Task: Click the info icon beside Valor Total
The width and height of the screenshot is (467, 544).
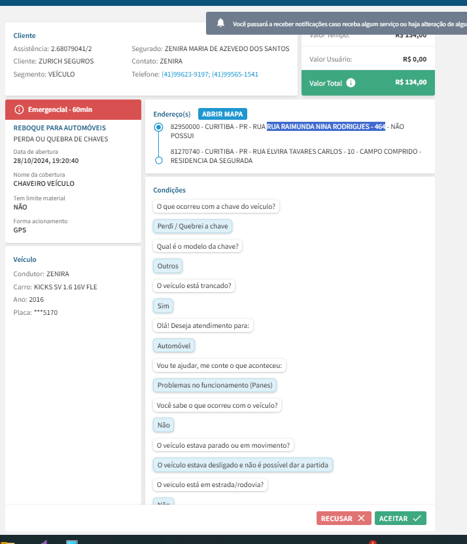Action: pos(351,83)
